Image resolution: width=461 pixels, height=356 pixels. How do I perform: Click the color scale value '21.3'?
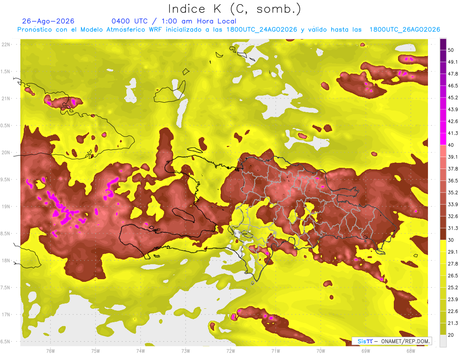pos(453,323)
